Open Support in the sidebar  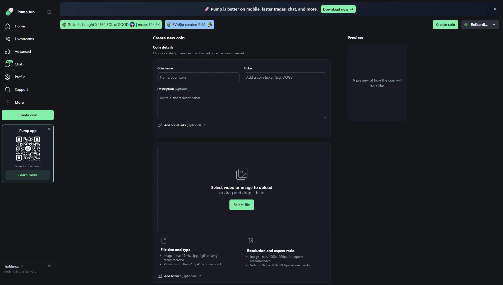click(28, 89)
